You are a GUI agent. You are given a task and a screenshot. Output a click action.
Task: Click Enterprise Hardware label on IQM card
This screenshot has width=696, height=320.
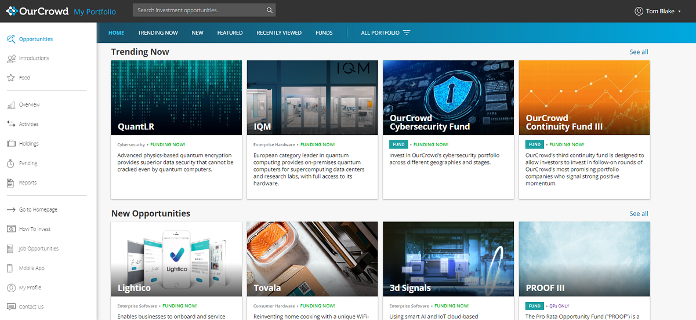tap(274, 145)
